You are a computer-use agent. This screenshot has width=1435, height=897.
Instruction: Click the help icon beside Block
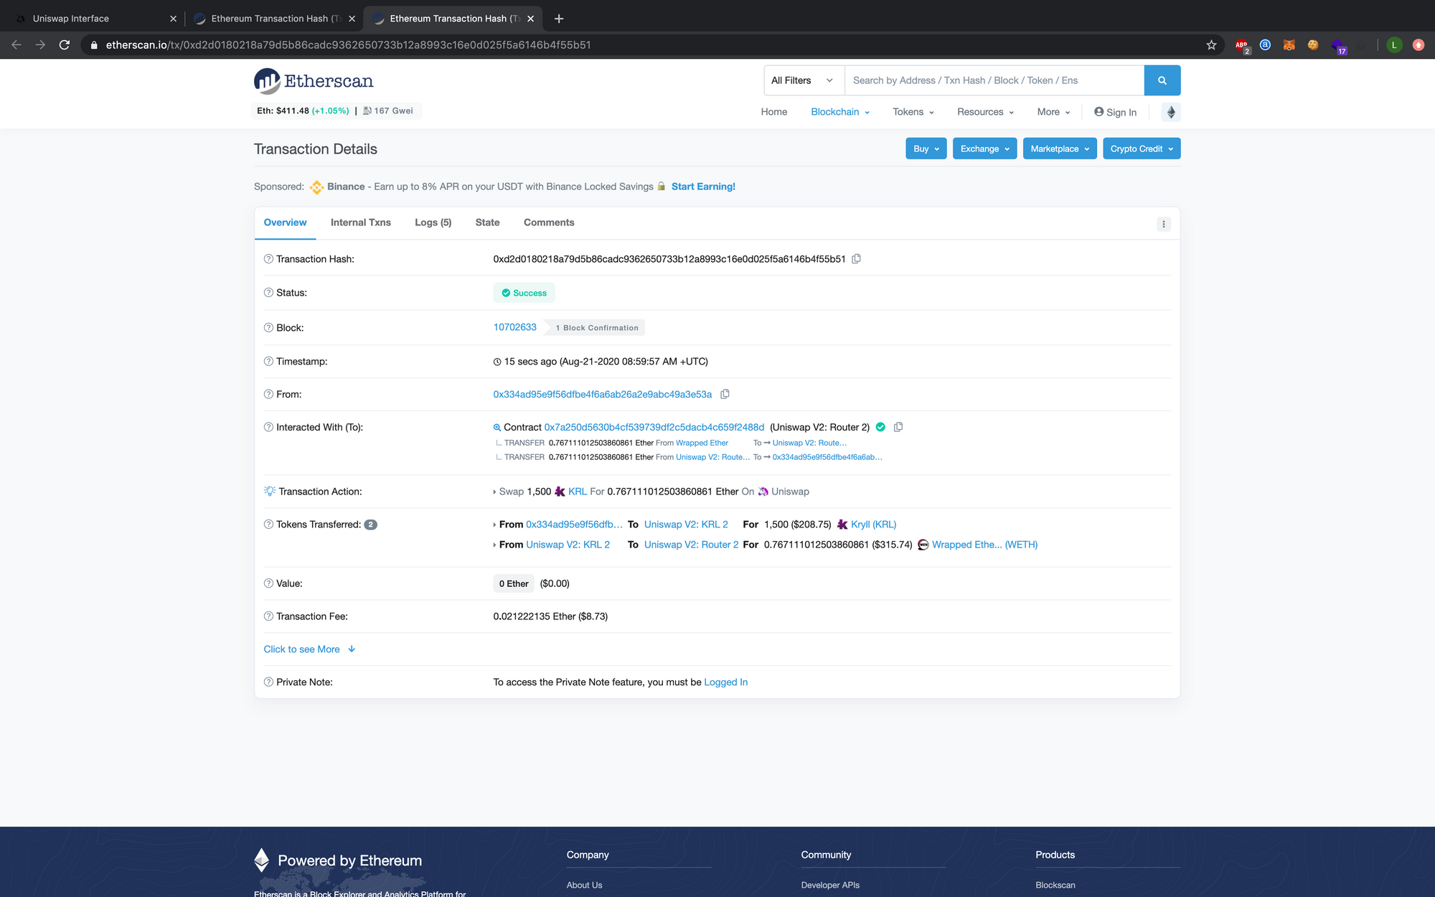268,328
